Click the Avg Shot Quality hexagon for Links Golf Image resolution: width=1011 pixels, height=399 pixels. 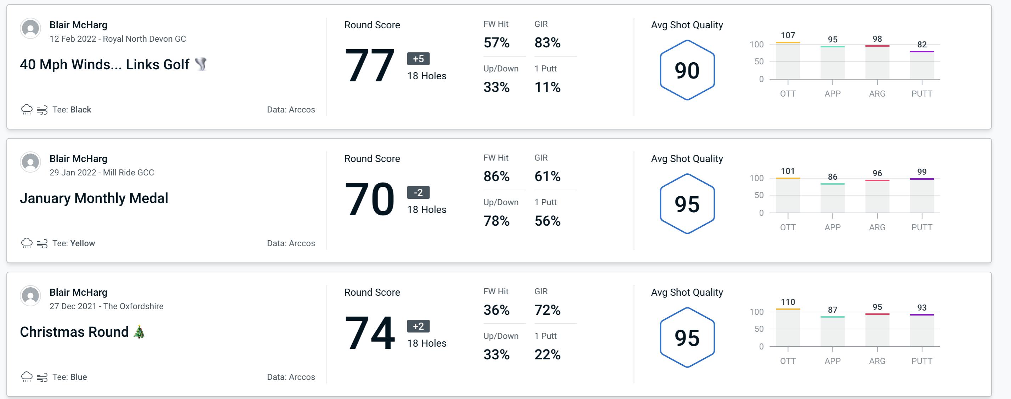point(686,69)
